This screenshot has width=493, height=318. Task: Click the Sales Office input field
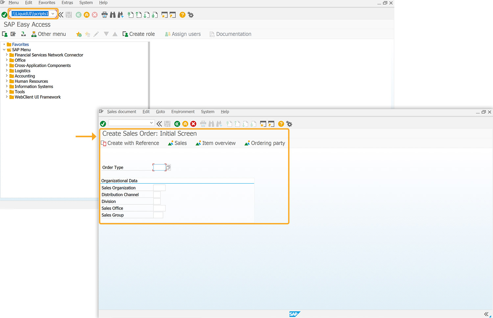coord(159,208)
